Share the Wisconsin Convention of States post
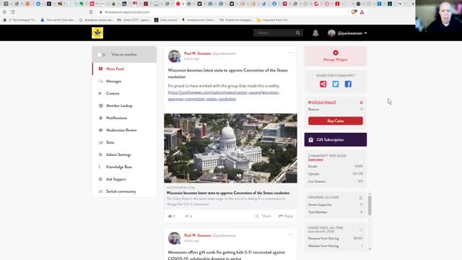Screen dimensions: 462x260 tap(263, 216)
